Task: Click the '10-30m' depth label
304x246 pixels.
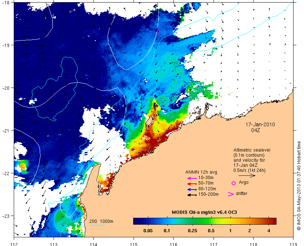Action: [206, 178]
